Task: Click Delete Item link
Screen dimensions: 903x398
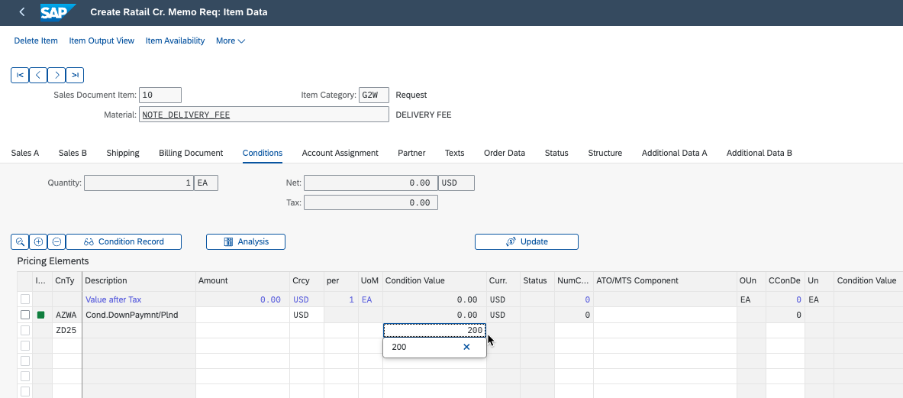Action: [36, 40]
